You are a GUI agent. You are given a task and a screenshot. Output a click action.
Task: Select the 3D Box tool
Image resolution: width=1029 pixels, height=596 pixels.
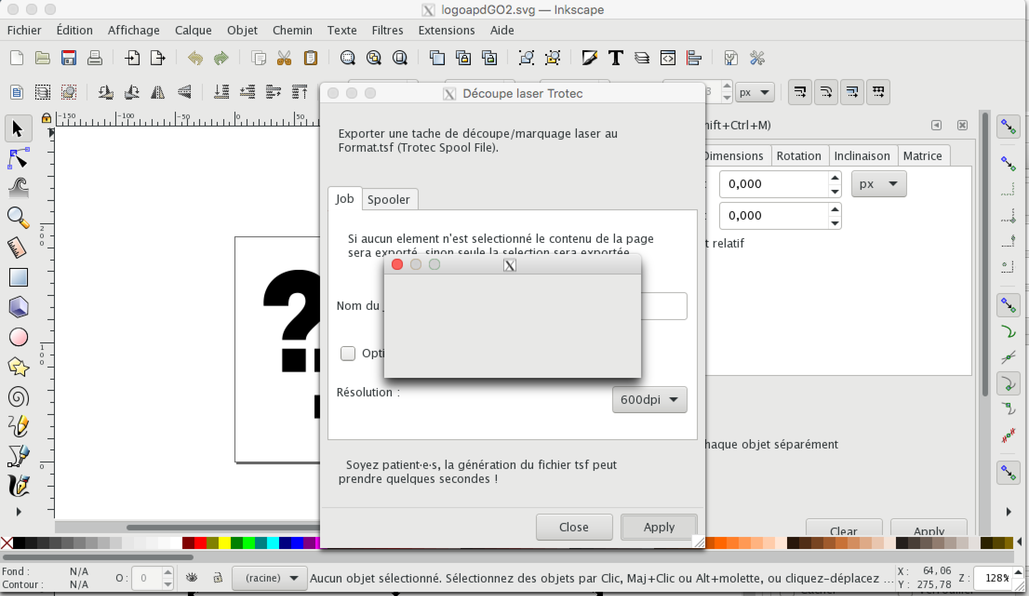18,307
